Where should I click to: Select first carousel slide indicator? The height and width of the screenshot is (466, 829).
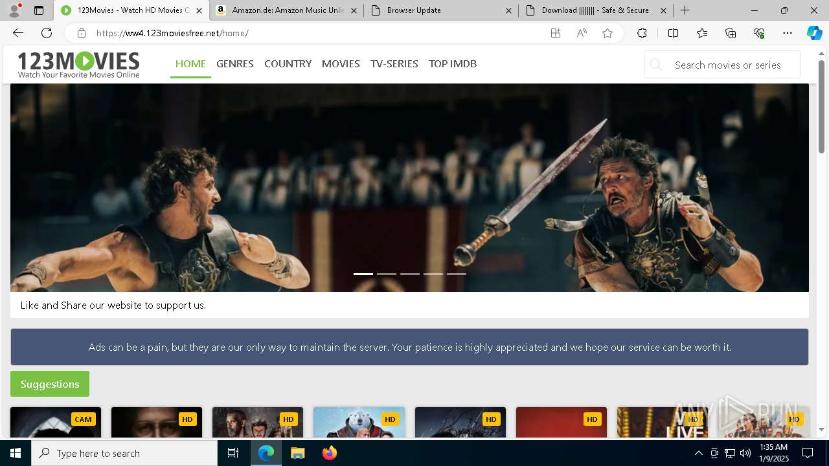pyautogui.click(x=363, y=274)
